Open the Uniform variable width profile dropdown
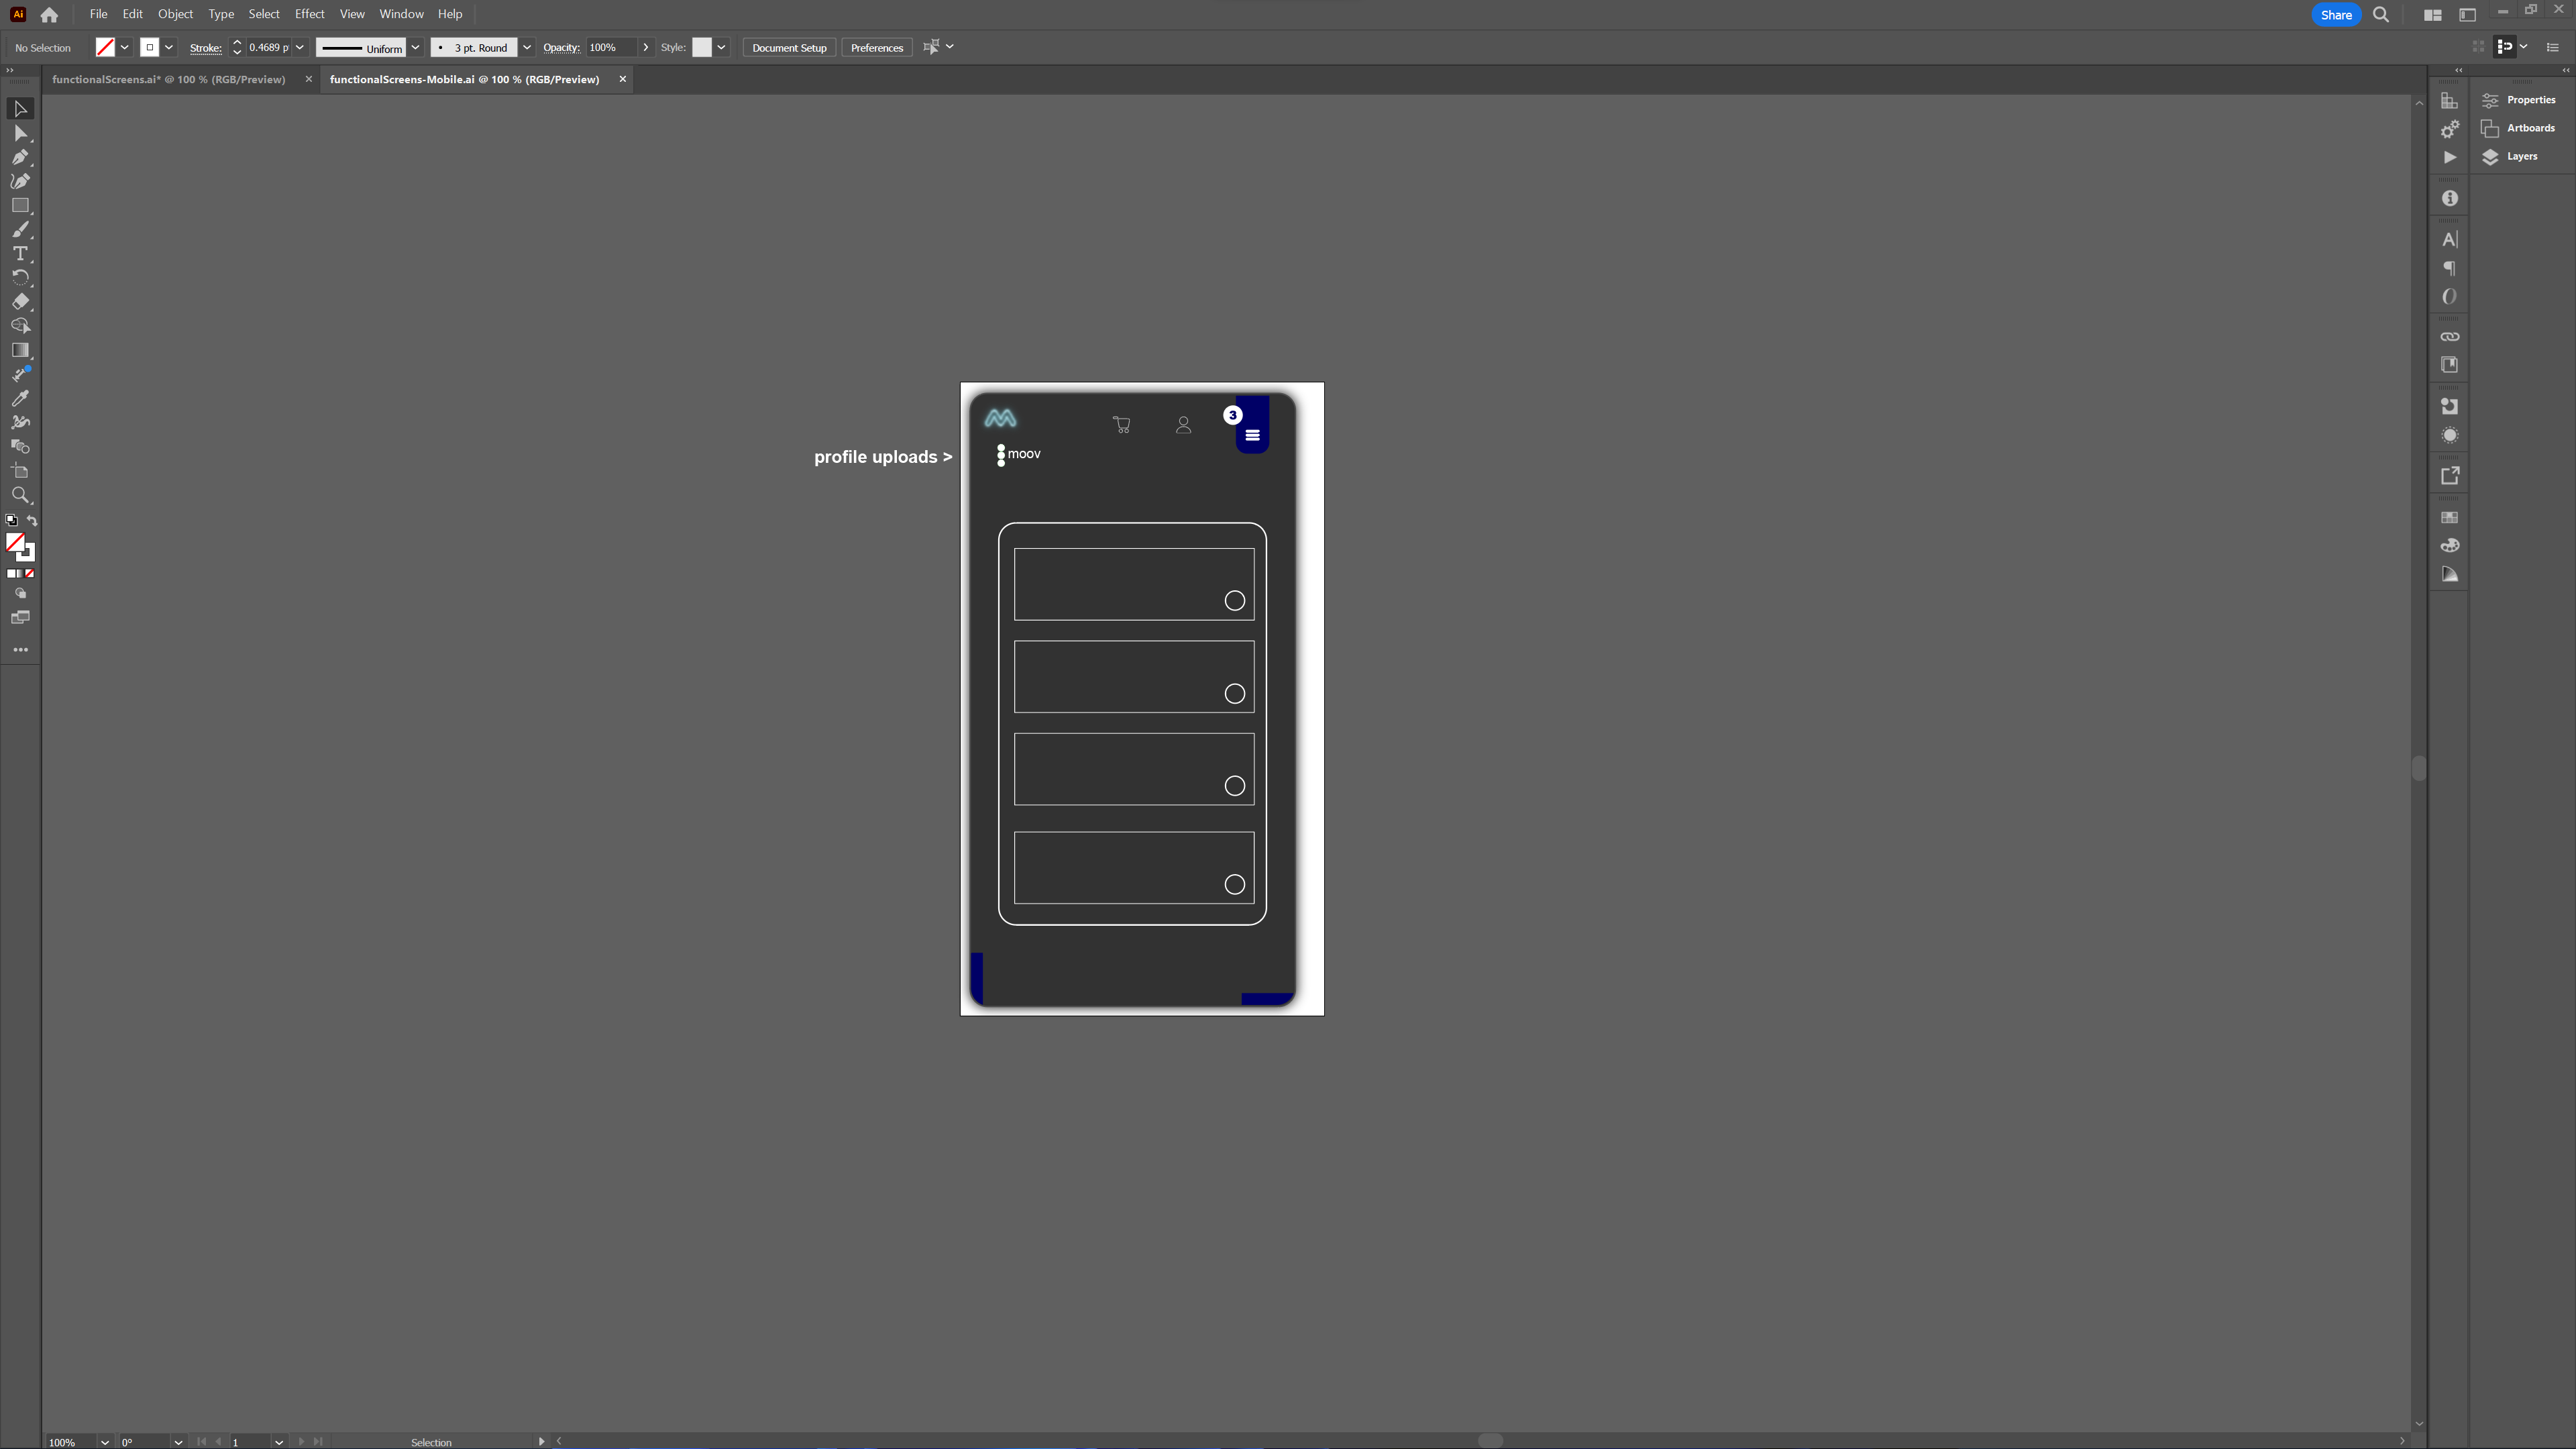Image resolution: width=2576 pixels, height=1449 pixels. point(415,47)
